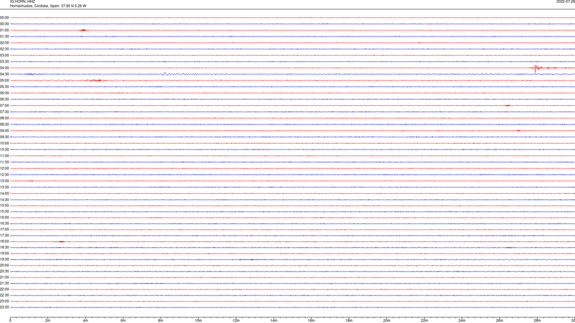Select the '03:00' trace time label
The width and height of the screenshot is (575, 323).
(4, 55)
